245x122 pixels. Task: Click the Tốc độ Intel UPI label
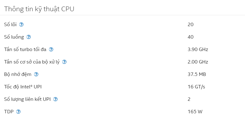coord(23,87)
